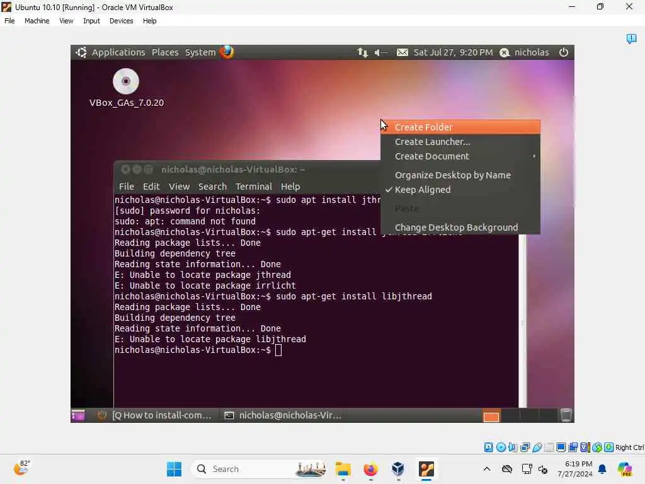The width and height of the screenshot is (645, 484).
Task: Open the volume indicator in the Ubuntu panel
Action: [380, 52]
